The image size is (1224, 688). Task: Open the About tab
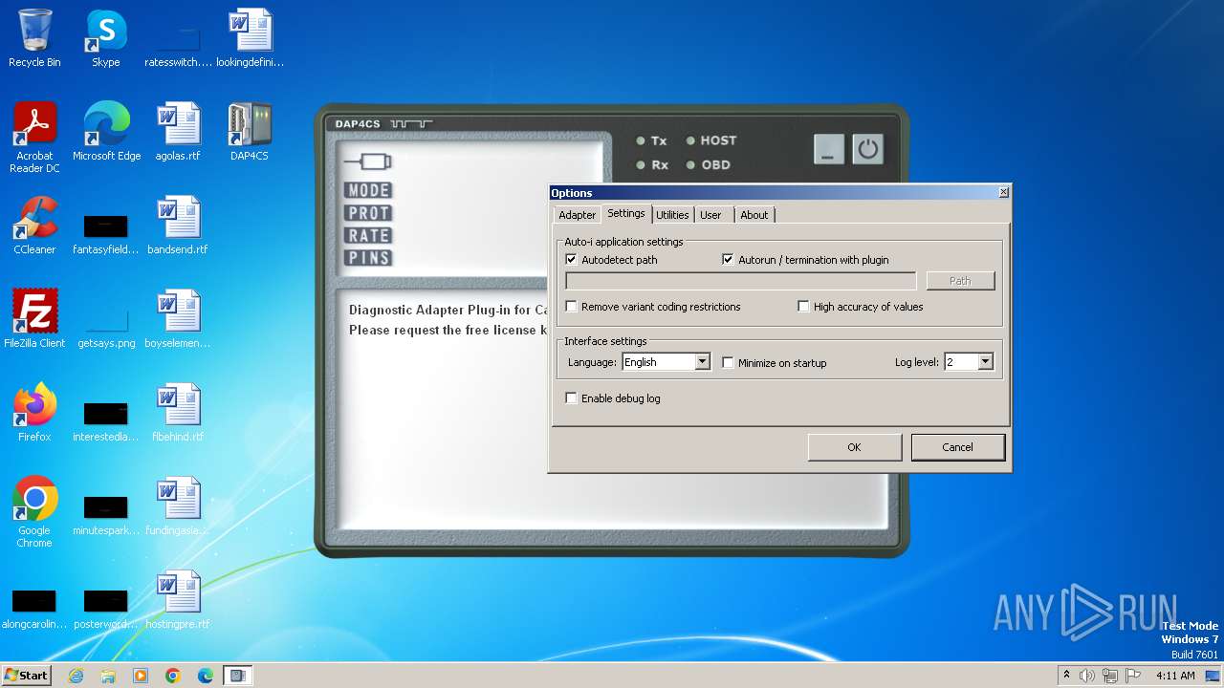pos(754,215)
